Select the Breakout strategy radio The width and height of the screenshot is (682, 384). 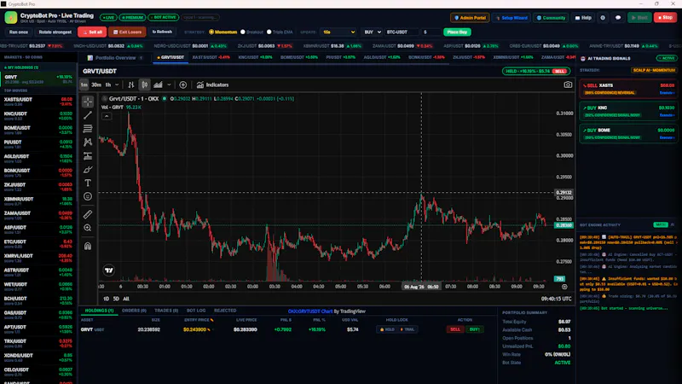(243, 32)
